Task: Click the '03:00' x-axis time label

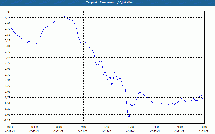Action: (x=34, y=127)
